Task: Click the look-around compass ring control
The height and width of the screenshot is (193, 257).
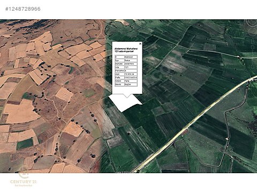Action: tap(252, 23)
